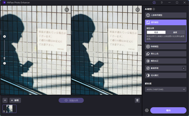Click the crop icon on the original image
This screenshot has height=116, width=189.
(67, 10)
